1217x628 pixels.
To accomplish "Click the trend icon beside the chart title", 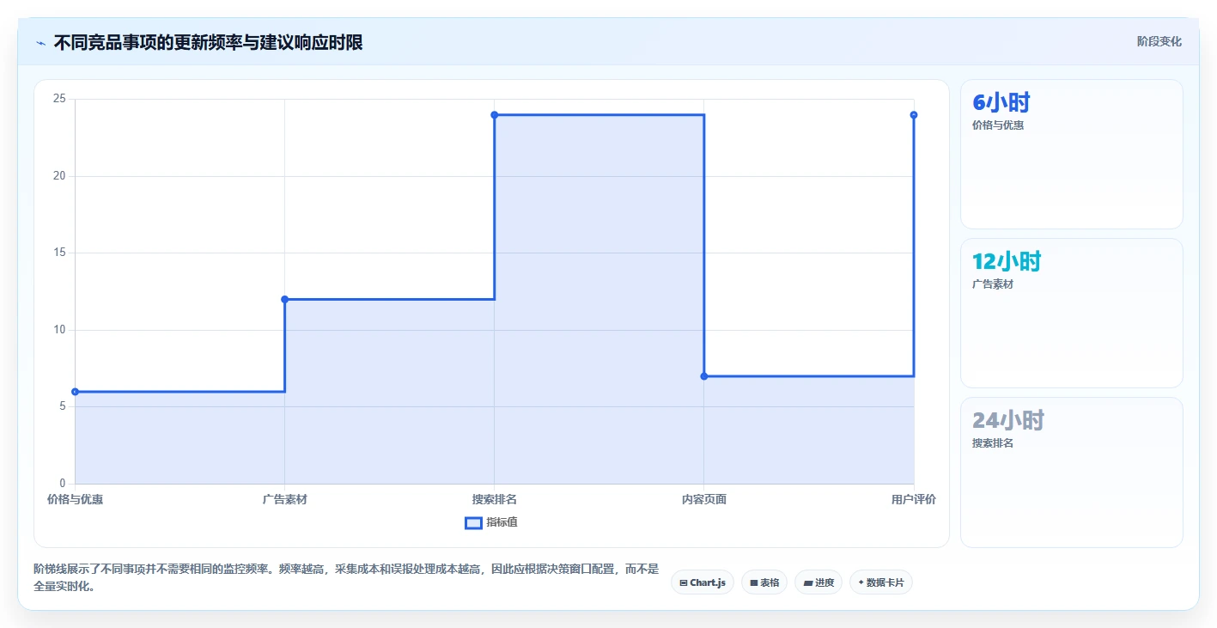I will 41,42.
